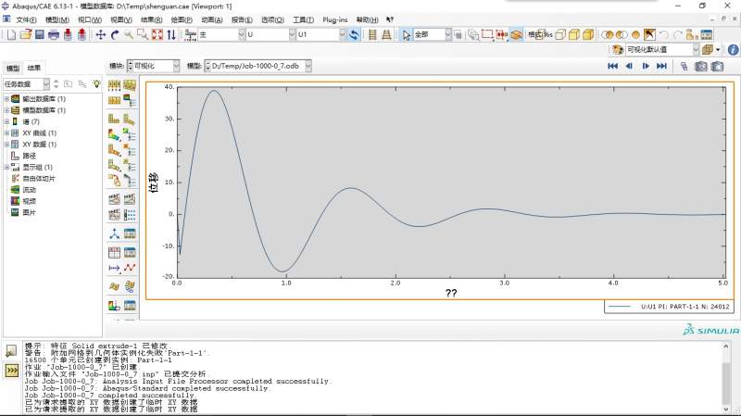The image size is (741, 416).
Task: Switch to the 模型 tab
Action: pos(13,68)
